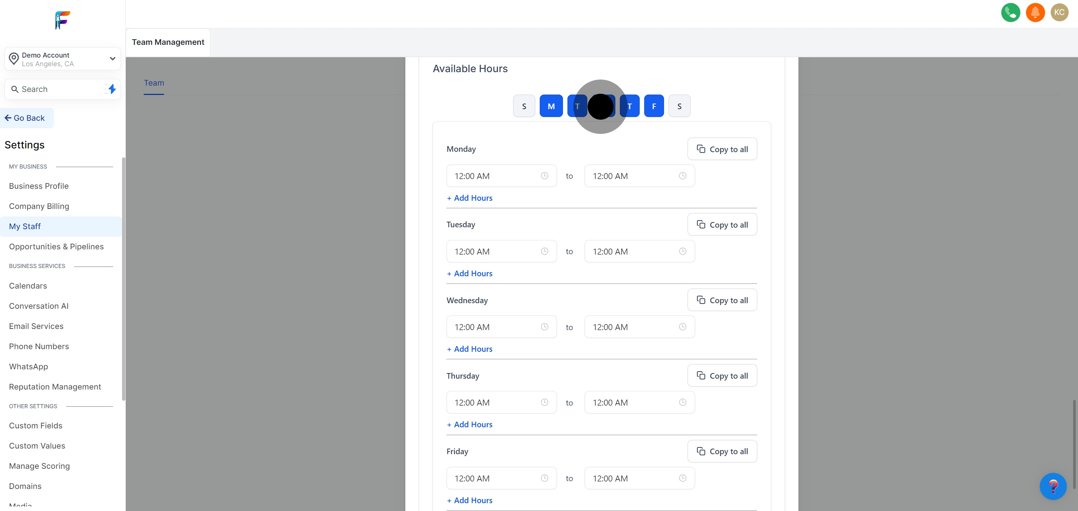The height and width of the screenshot is (511, 1078).
Task: Toggle Monday availability day button
Action: click(551, 106)
